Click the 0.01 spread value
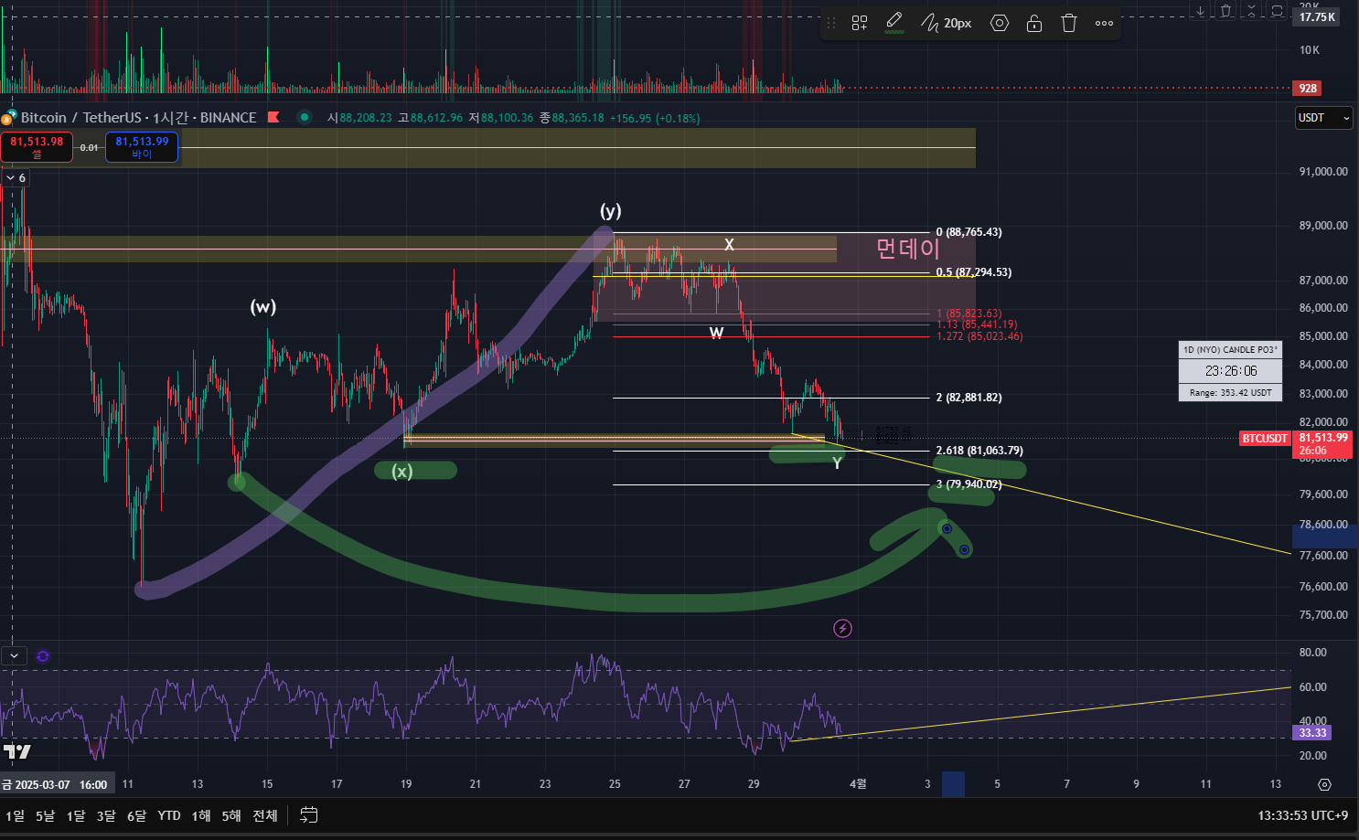Image resolution: width=1359 pixels, height=840 pixels. (x=89, y=147)
